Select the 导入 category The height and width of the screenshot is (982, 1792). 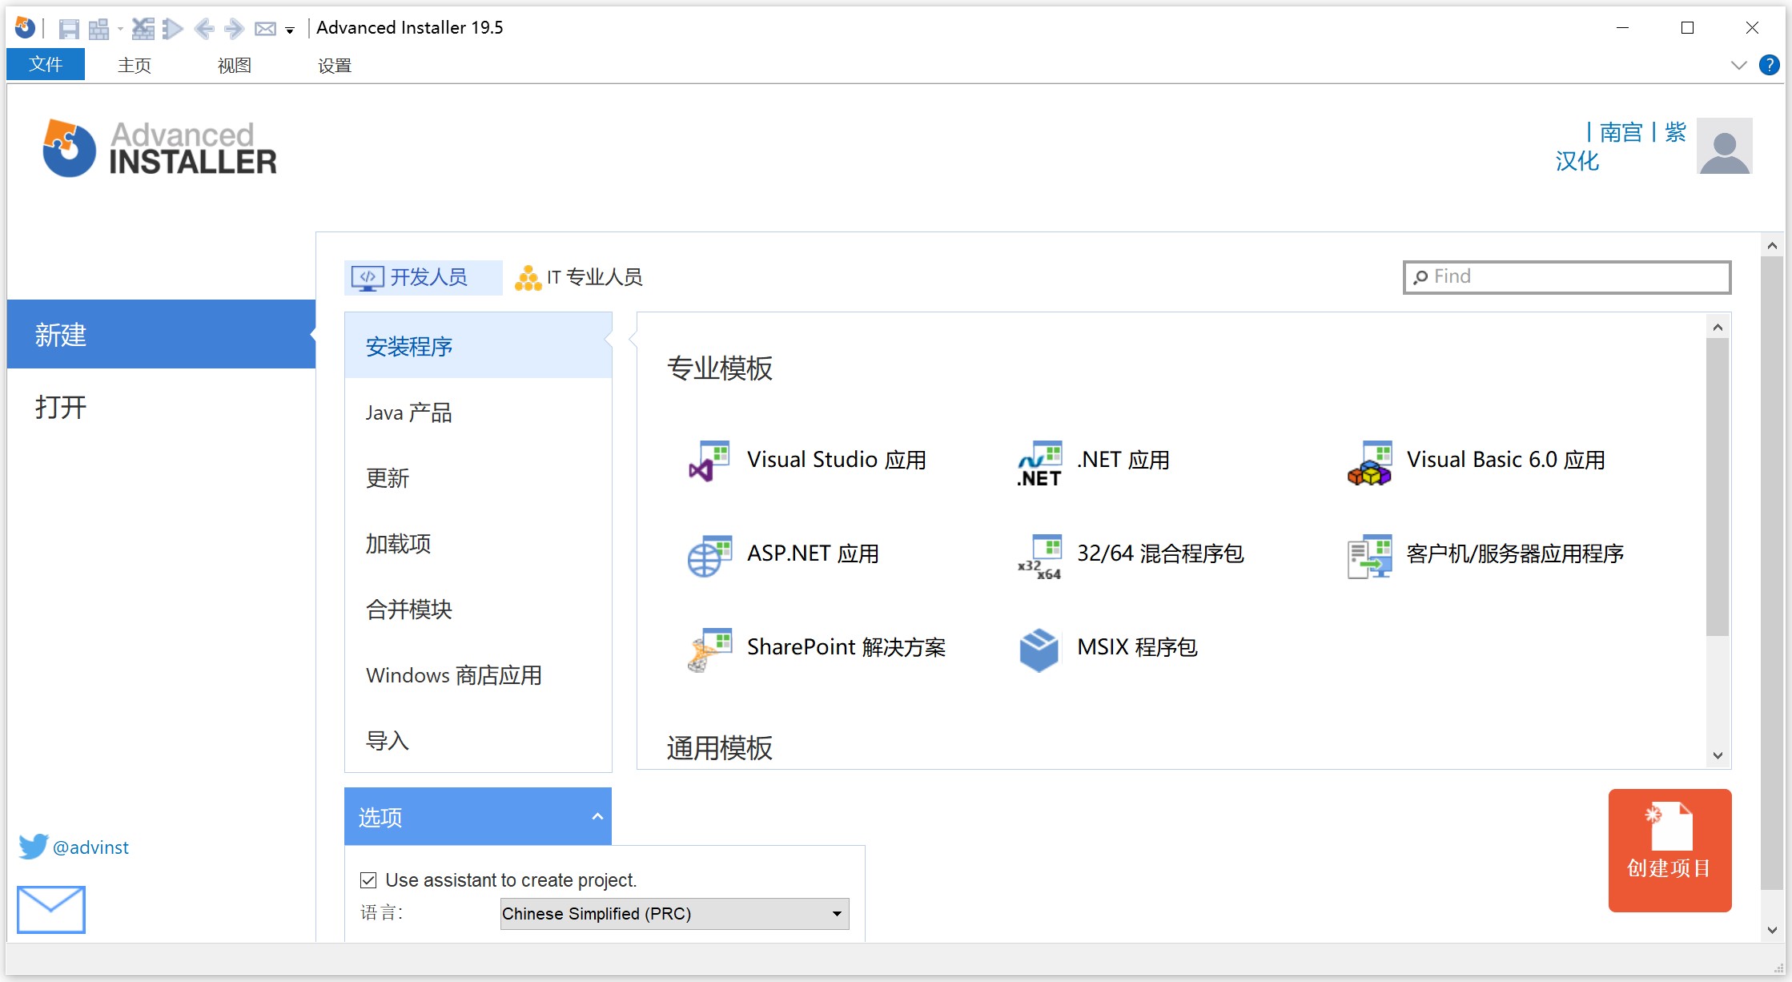(x=478, y=741)
